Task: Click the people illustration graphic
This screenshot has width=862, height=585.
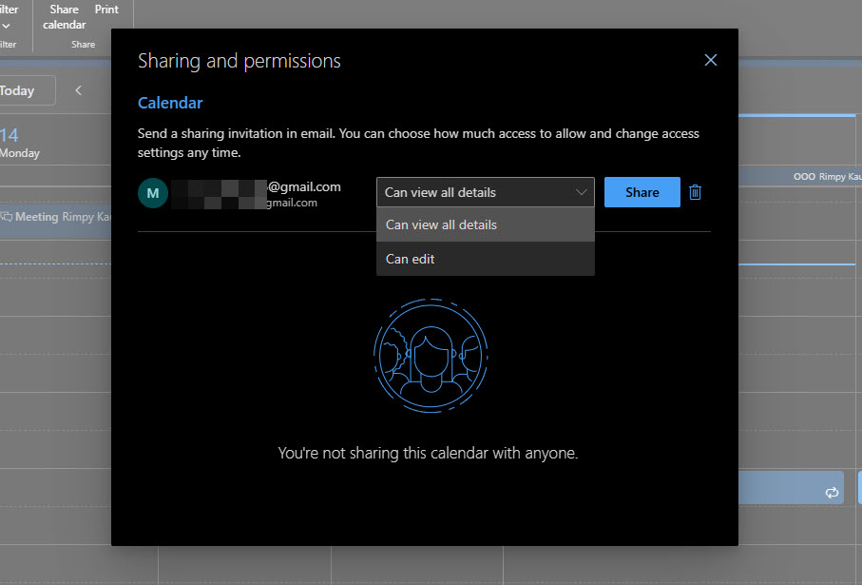Action: (x=431, y=356)
